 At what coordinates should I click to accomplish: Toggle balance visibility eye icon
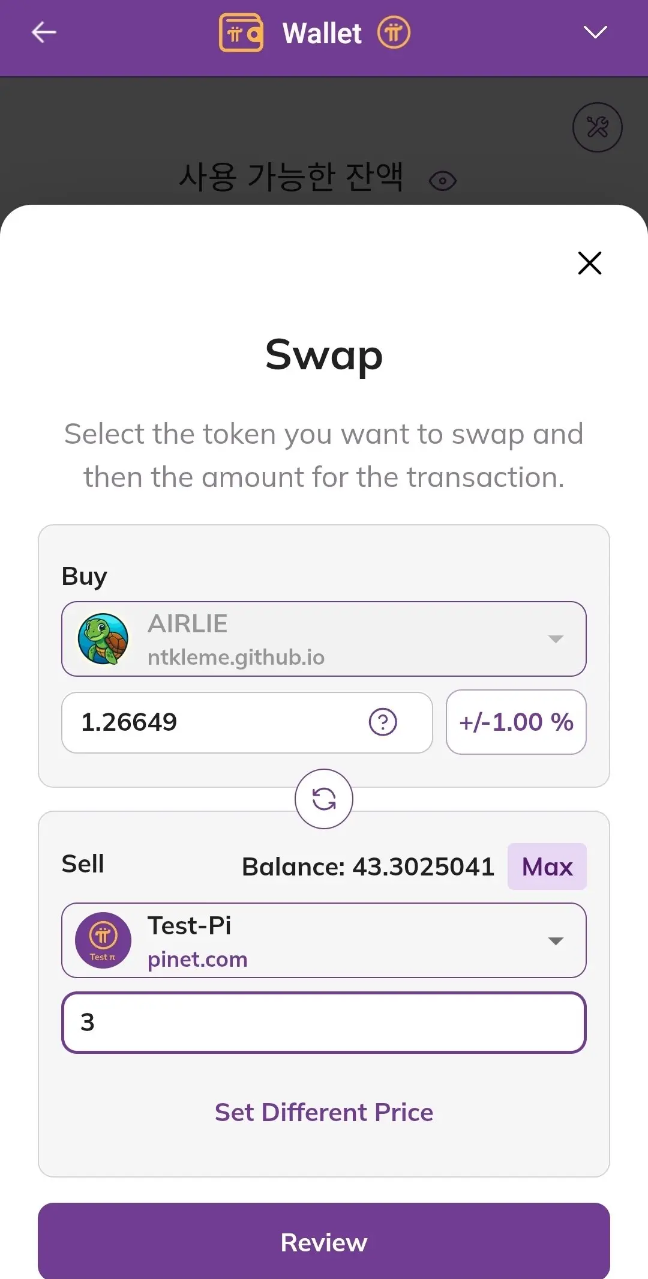click(443, 181)
